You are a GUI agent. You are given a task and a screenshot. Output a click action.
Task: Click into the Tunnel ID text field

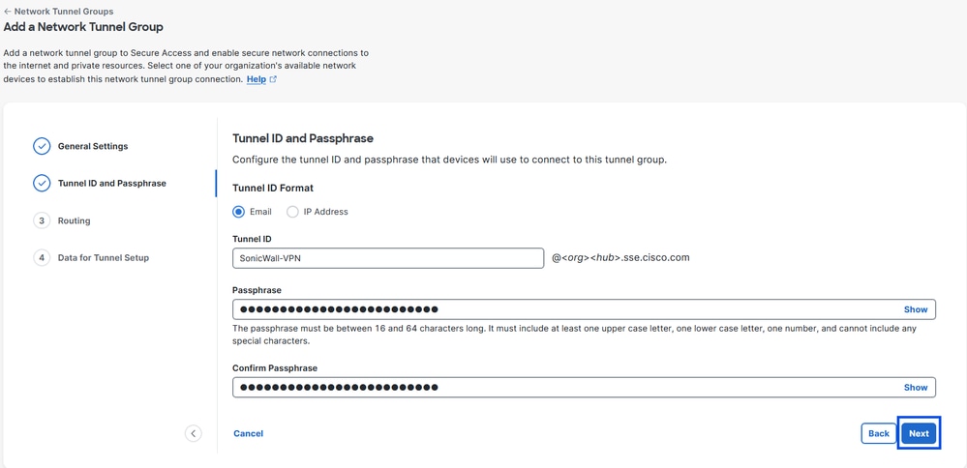click(387, 258)
